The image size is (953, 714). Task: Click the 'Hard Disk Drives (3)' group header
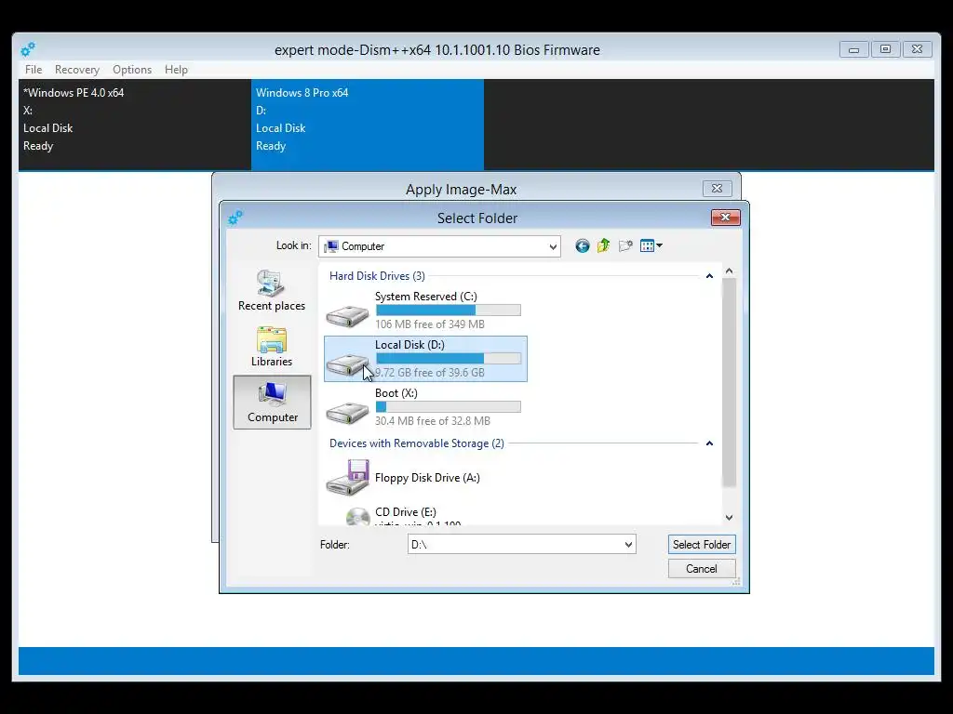click(377, 276)
